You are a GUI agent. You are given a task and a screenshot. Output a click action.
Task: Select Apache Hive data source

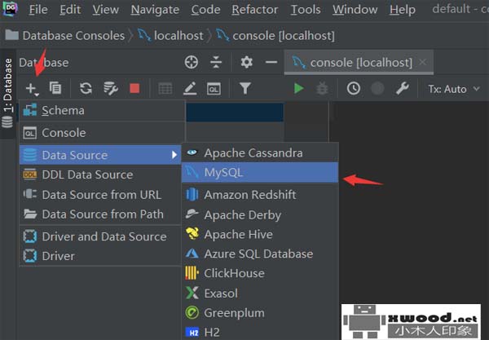[x=260, y=234]
